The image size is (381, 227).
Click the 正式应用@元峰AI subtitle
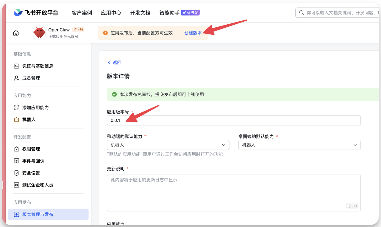63,36
